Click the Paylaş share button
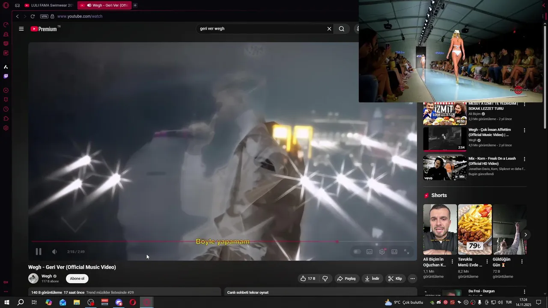548x308 pixels. click(x=346, y=278)
